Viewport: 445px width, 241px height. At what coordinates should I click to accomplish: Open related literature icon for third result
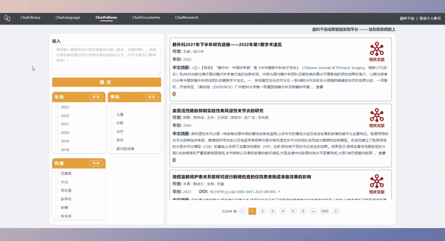click(377, 183)
